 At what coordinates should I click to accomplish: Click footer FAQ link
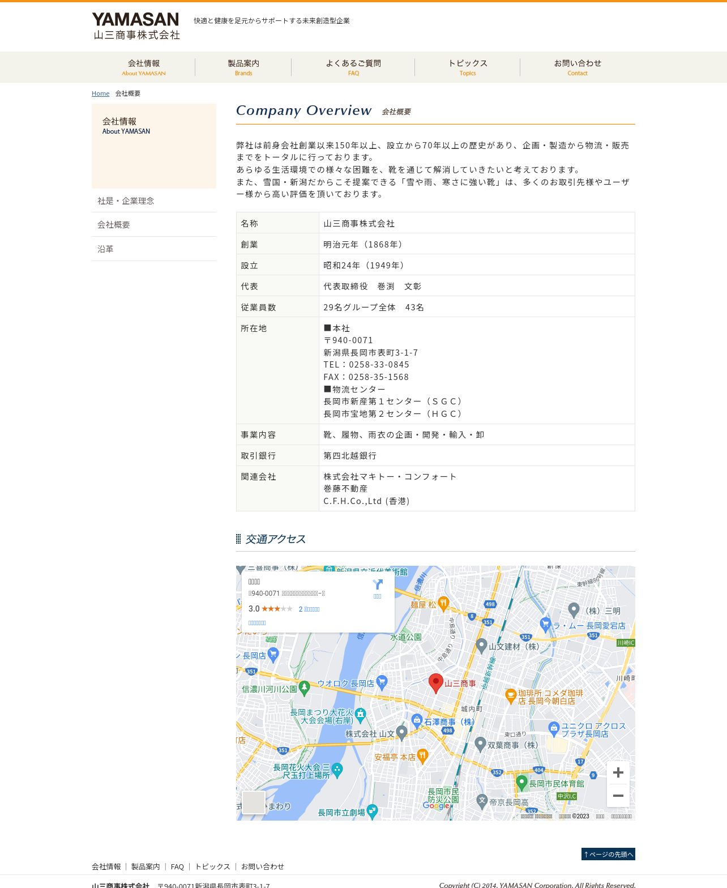tap(177, 866)
